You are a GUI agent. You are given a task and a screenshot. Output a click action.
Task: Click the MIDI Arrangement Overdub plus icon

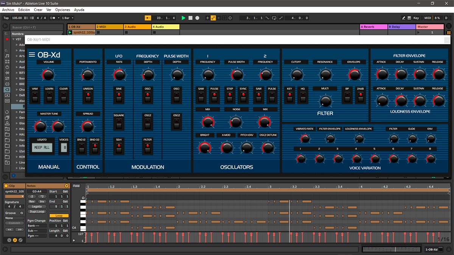[x=207, y=18]
